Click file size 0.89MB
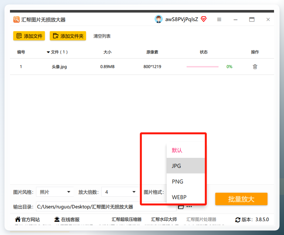Screen dimensions: 284x235 tap(107, 67)
